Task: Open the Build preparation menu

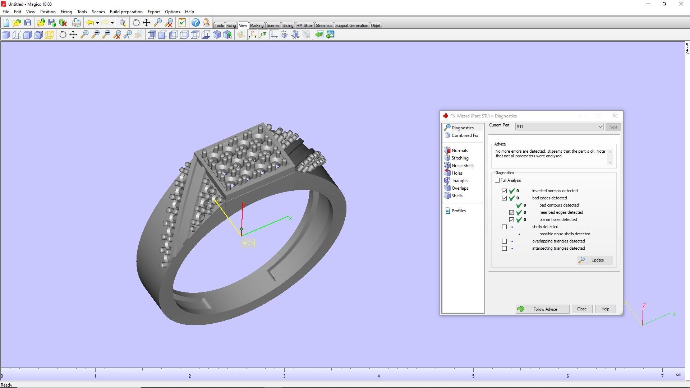Action: click(126, 12)
